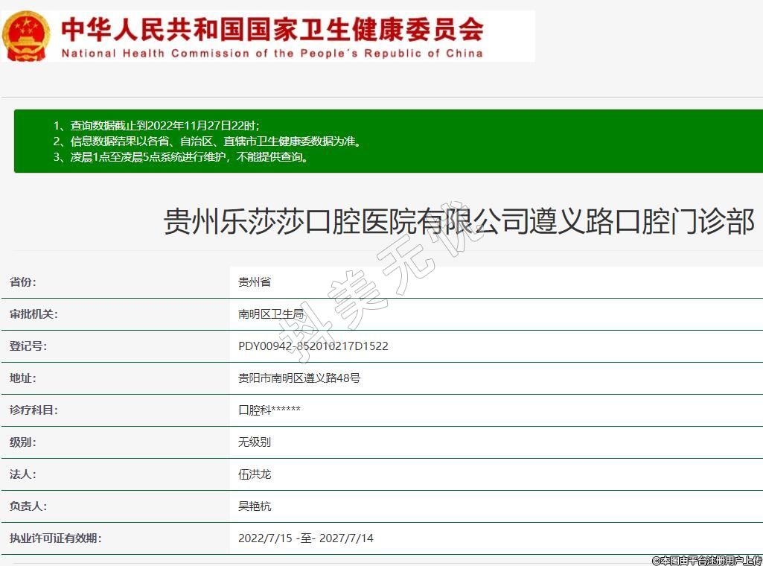This screenshot has height=566, width=763.
Task: Click the 本图由平台注册用户上传 caption
Action: click(x=707, y=560)
